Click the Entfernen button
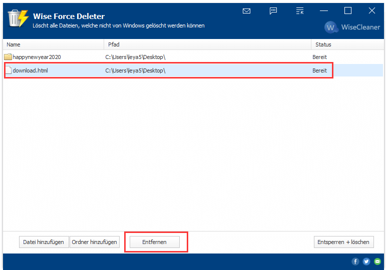Image resolution: width=387 pixels, height=270 pixels. (x=155, y=242)
